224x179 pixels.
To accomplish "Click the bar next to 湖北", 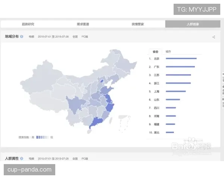I will [x=170, y=132].
